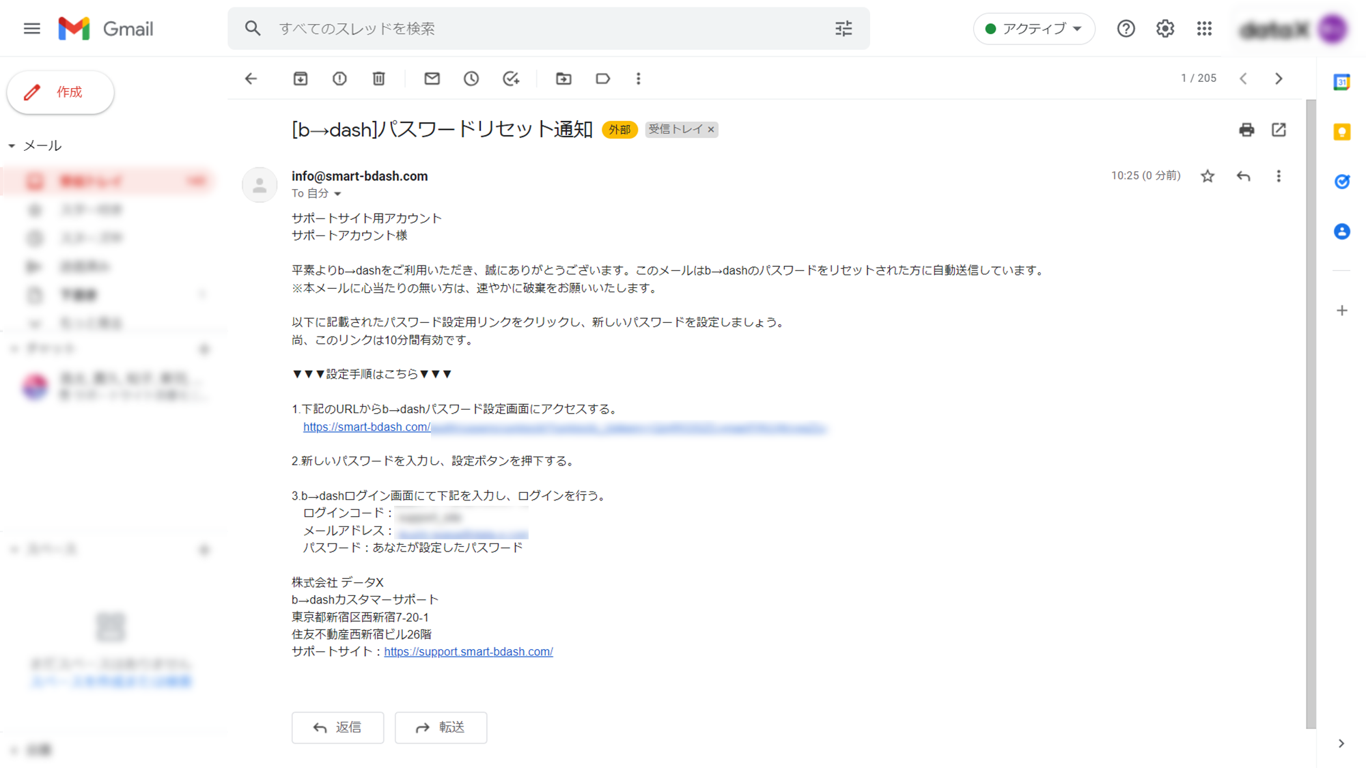The height and width of the screenshot is (768, 1366).
Task: Open the support.smart-bdash.com link
Action: coord(468,652)
